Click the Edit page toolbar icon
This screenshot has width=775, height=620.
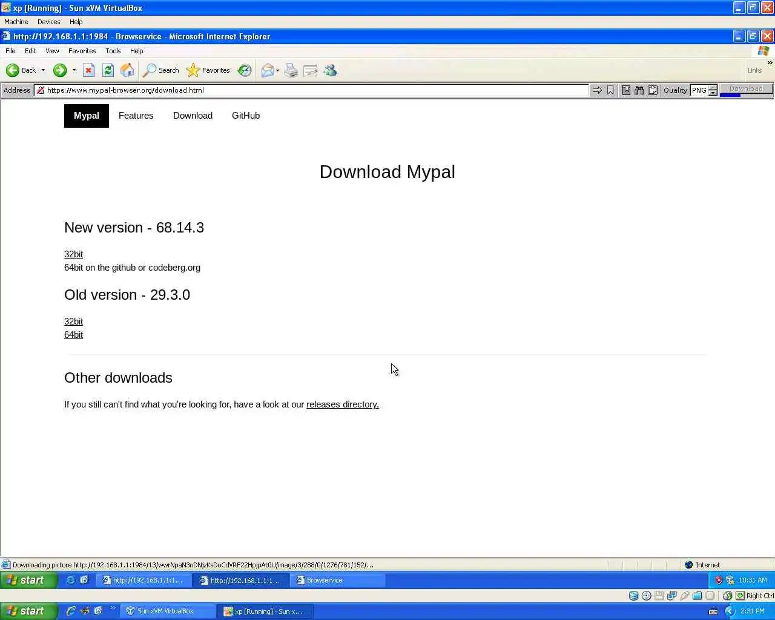pos(311,70)
